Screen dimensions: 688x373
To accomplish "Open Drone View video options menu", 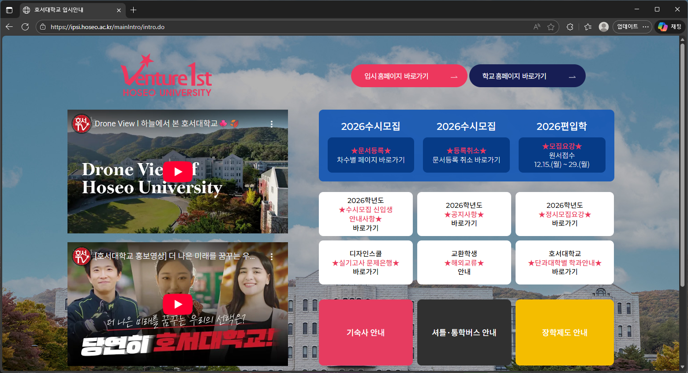I will click(272, 124).
